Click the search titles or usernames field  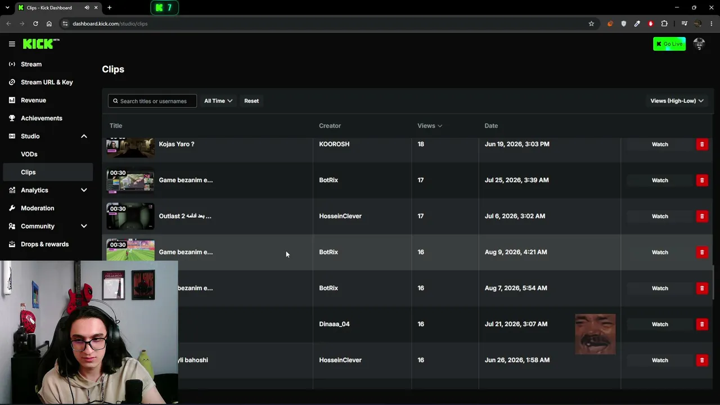pos(152,101)
